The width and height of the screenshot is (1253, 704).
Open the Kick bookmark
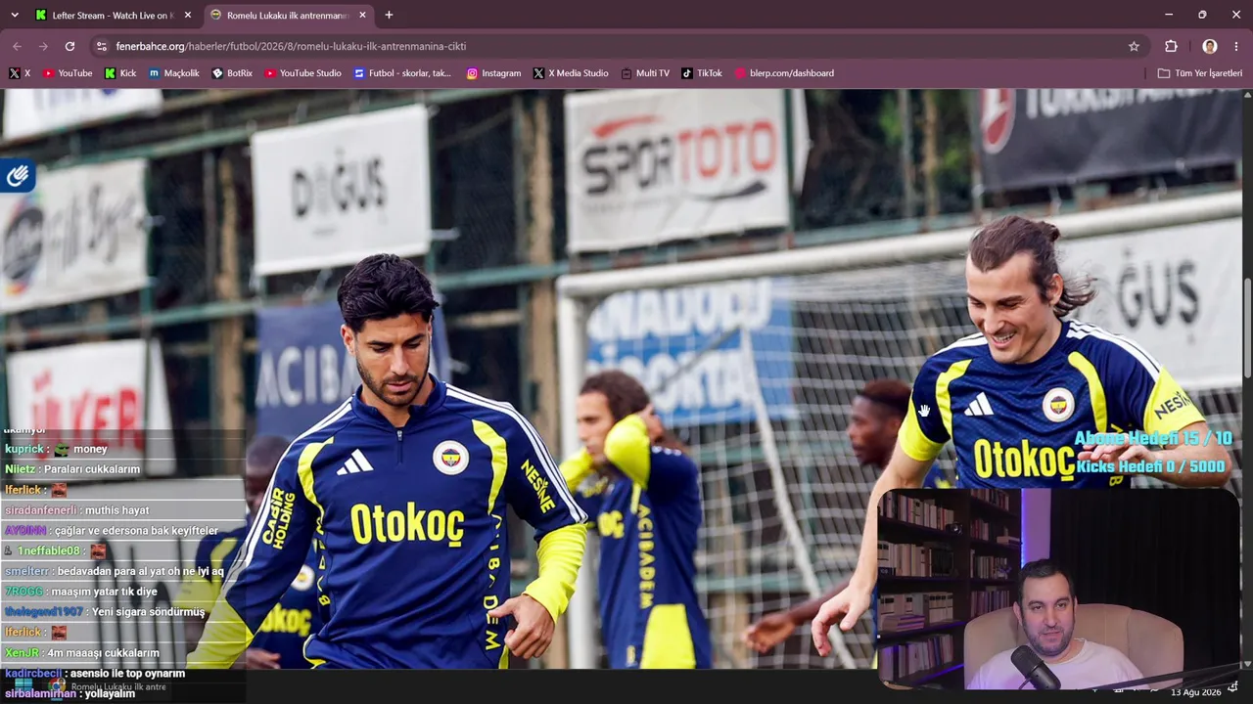click(120, 73)
